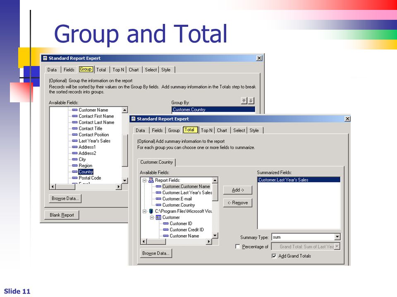Open the Style tab in the back window
The width and height of the screenshot is (397, 297).
point(166,70)
